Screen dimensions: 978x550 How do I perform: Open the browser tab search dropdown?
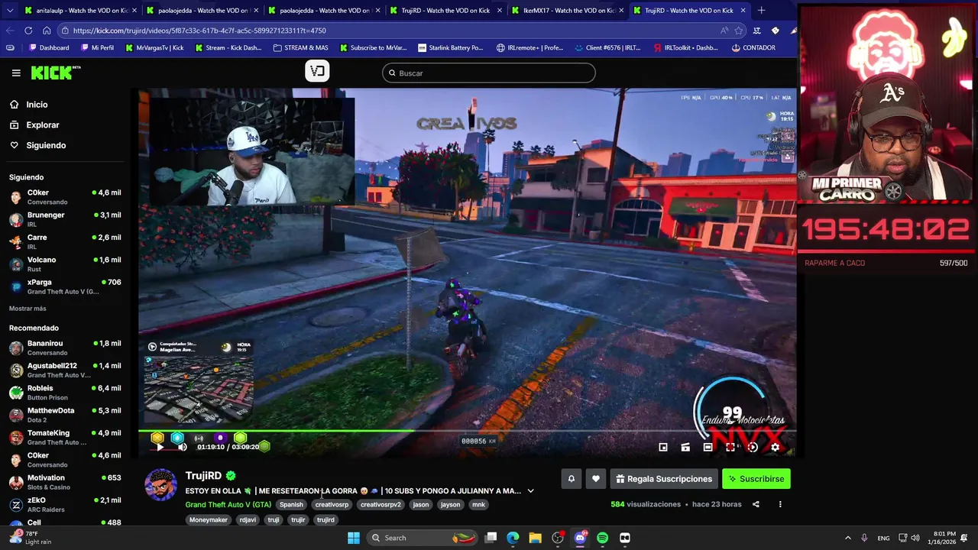click(9, 11)
